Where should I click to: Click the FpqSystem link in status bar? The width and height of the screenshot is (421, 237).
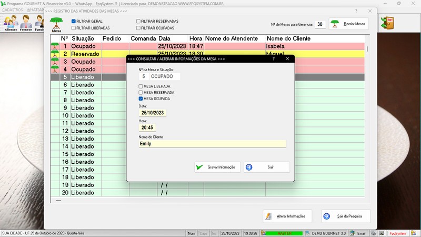[398, 233]
